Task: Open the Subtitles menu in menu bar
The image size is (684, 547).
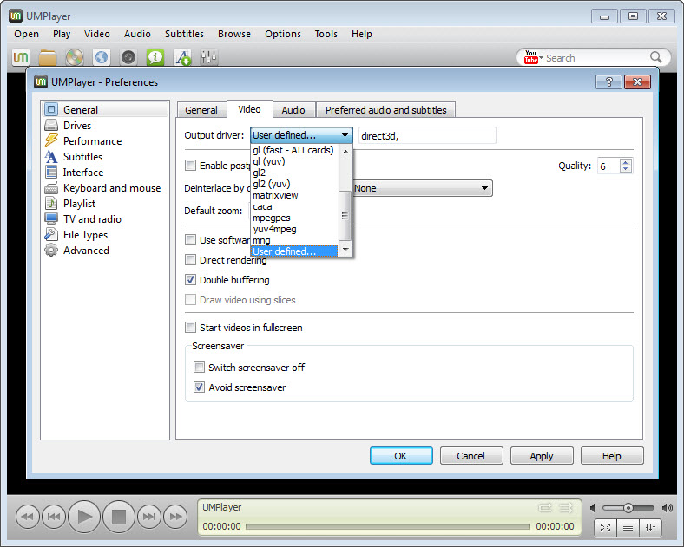Action: (x=184, y=34)
